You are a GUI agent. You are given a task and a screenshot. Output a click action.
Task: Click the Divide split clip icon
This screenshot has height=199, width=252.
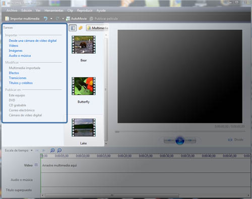230,140
